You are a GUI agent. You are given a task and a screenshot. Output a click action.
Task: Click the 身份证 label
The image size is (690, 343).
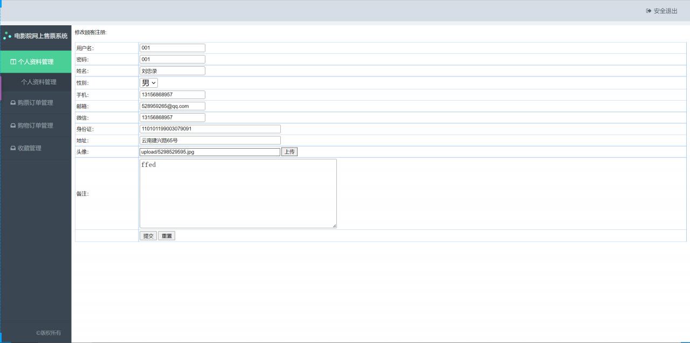[85, 129]
